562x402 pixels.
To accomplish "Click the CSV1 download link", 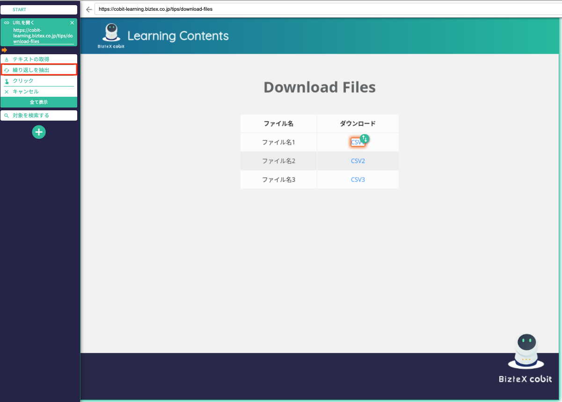I will 357,142.
